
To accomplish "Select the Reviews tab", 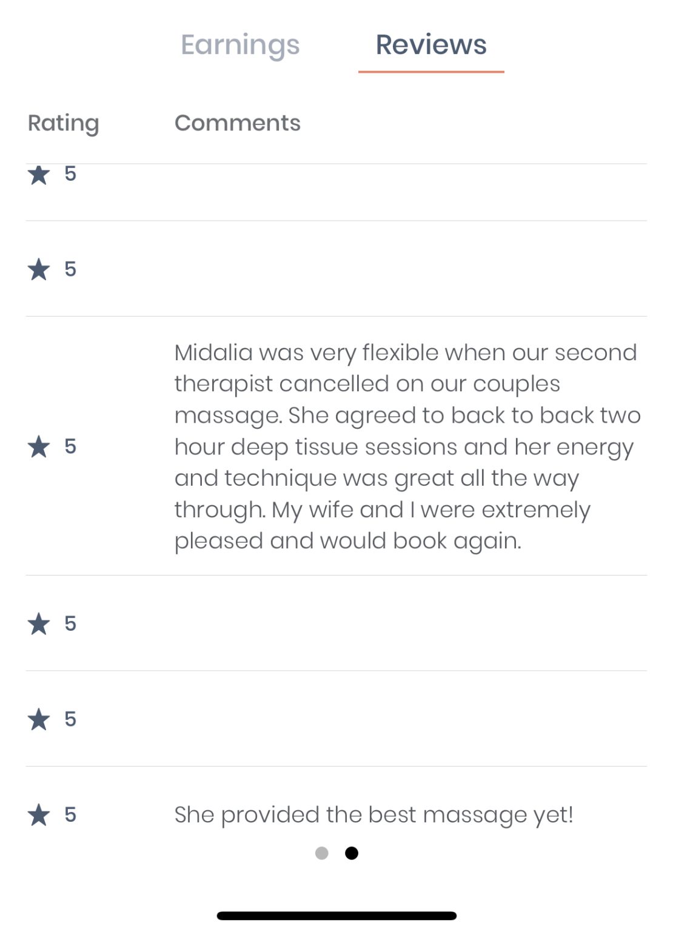I will coord(430,45).
